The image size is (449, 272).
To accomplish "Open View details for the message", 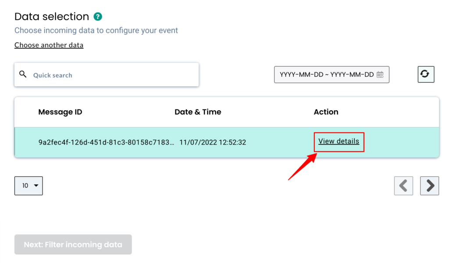I will click(x=339, y=141).
